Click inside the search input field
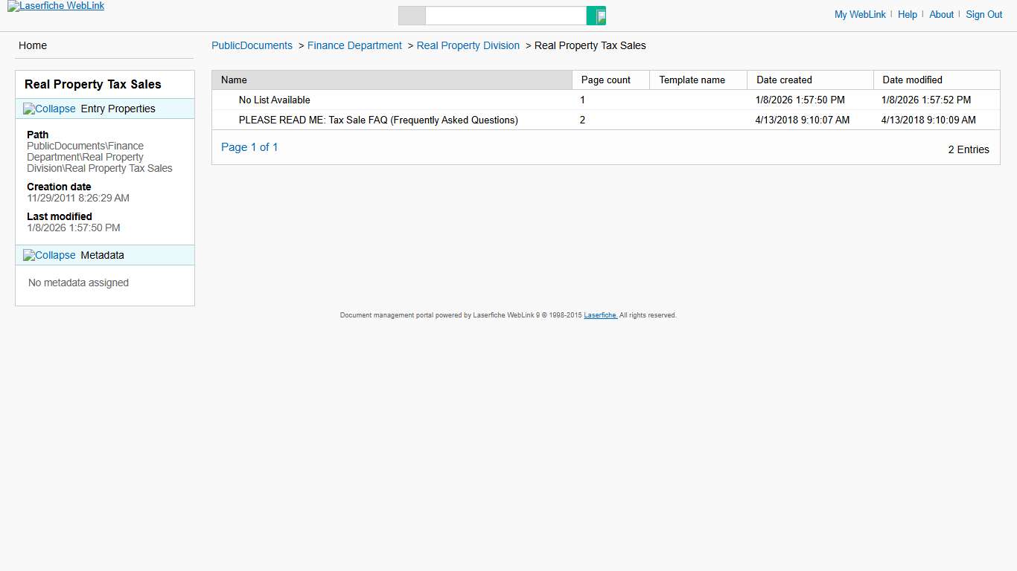 point(506,15)
